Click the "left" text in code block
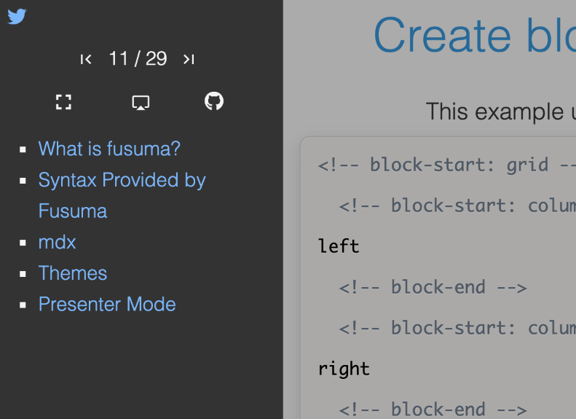 click(339, 246)
